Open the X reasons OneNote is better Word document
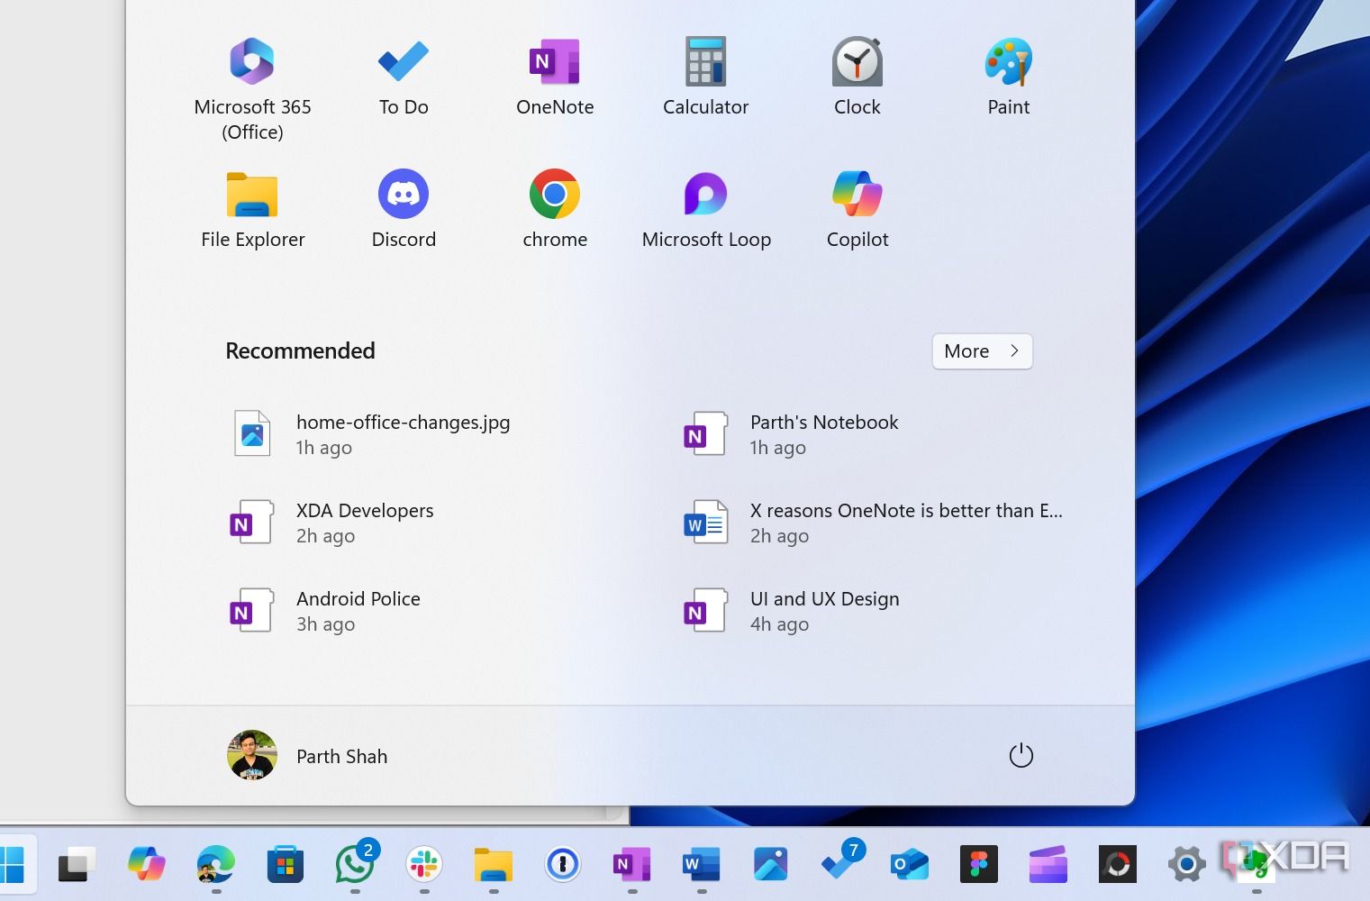The height and width of the screenshot is (901, 1370). [x=872, y=523]
